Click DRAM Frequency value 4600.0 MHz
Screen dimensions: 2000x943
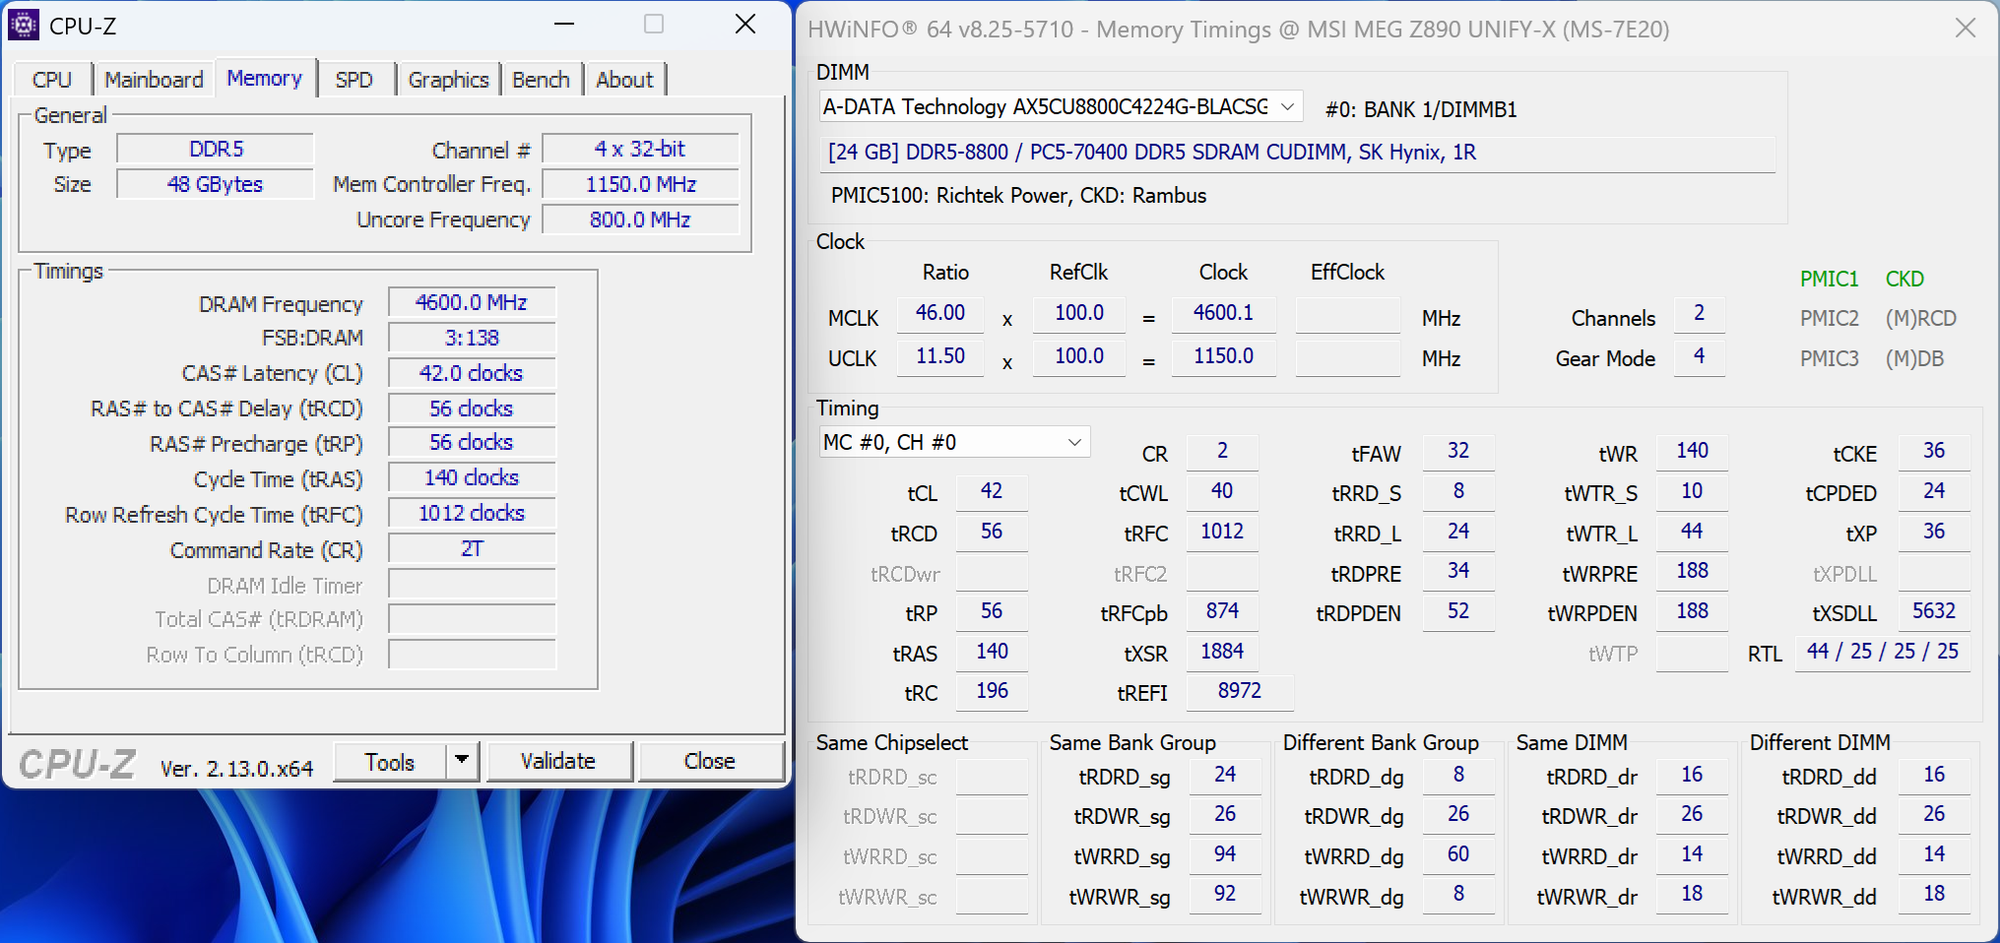tap(472, 302)
